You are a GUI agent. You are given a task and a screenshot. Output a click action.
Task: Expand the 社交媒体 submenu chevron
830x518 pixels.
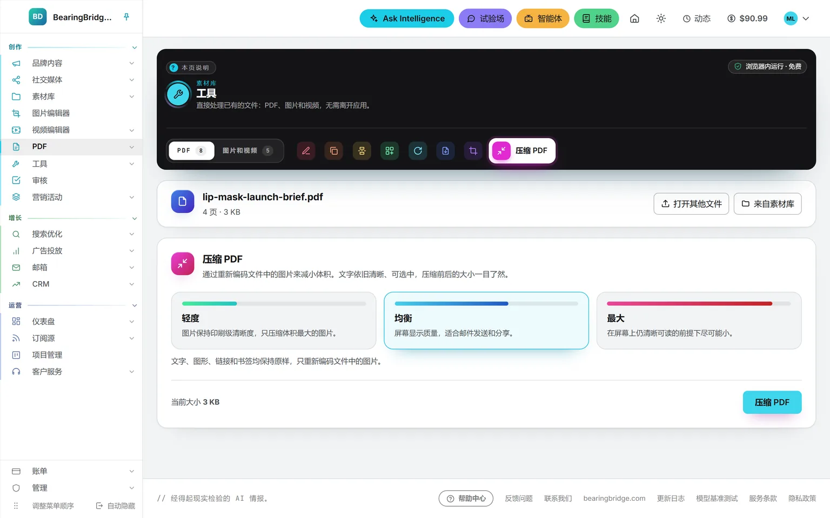click(132, 80)
